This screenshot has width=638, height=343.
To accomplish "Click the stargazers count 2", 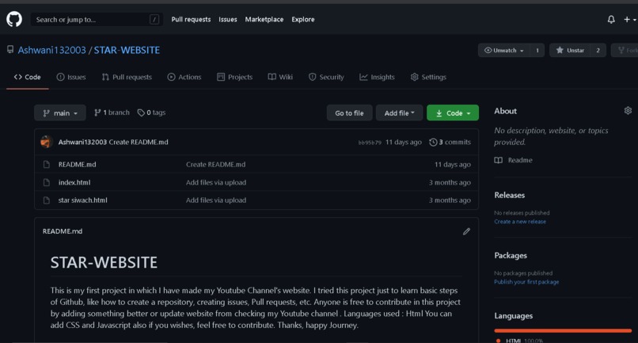I will 598,50.
